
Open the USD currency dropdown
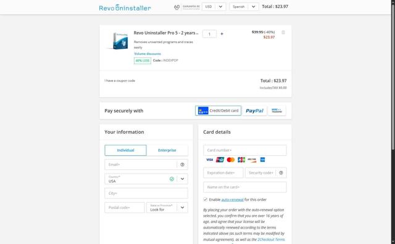(x=214, y=7)
